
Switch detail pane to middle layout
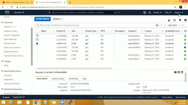179,72
